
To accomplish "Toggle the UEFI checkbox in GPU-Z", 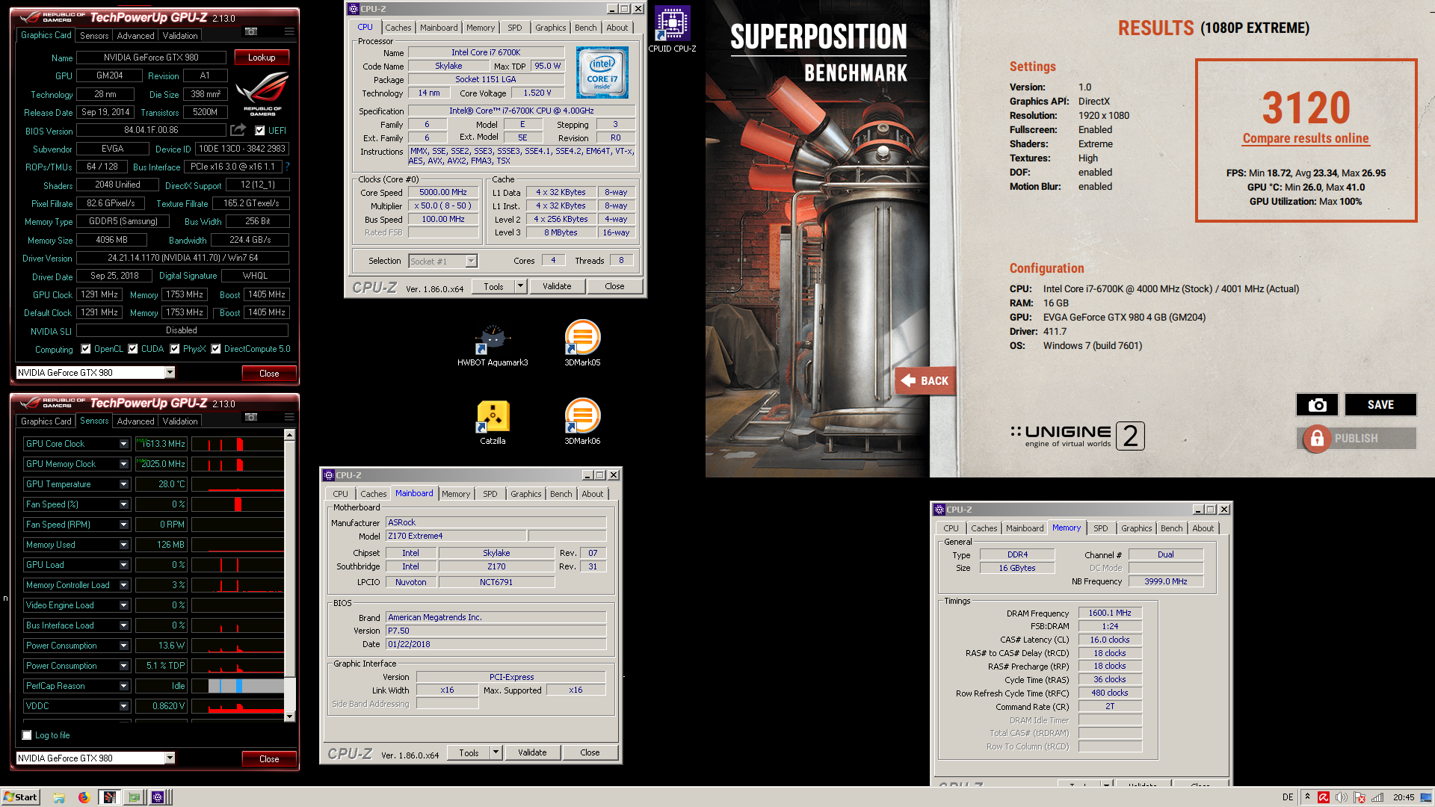I will (x=259, y=131).
